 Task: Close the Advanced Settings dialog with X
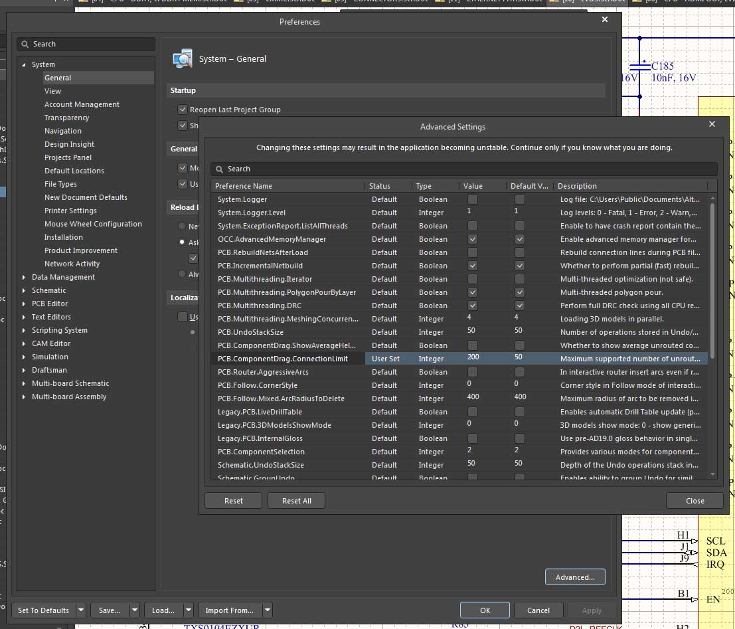click(x=712, y=124)
